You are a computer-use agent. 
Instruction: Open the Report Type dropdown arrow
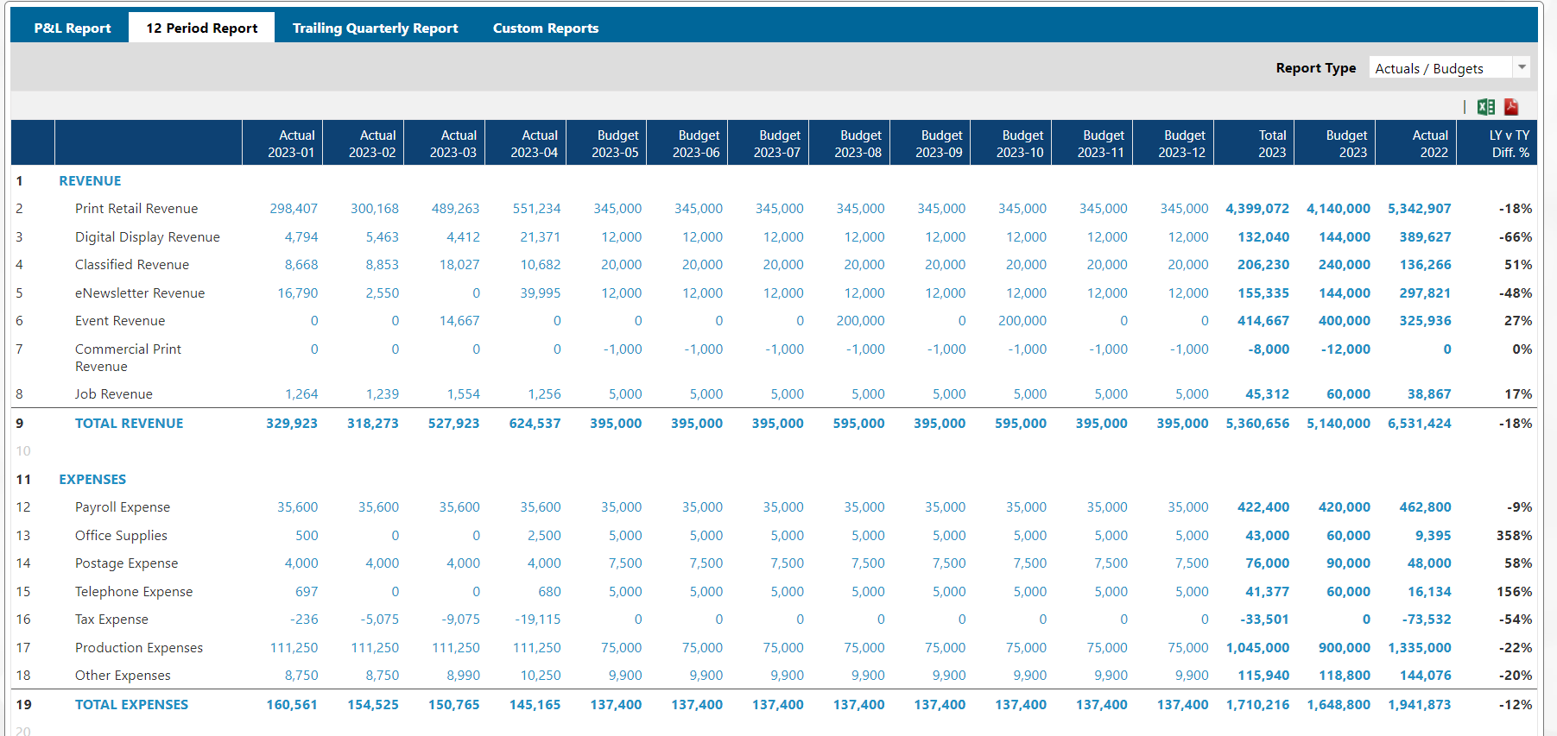[1522, 67]
